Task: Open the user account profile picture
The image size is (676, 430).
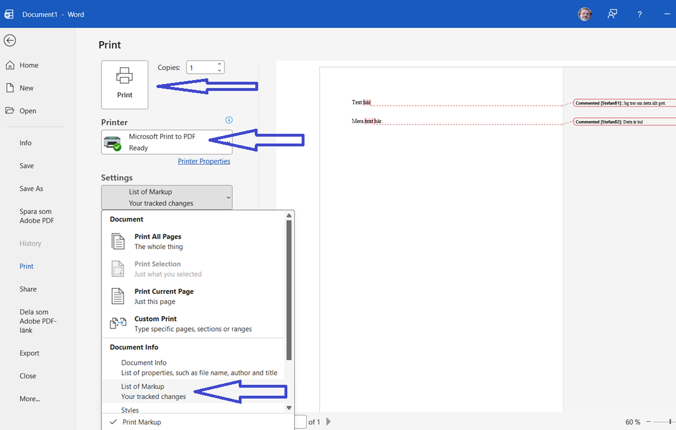Action: coord(584,14)
